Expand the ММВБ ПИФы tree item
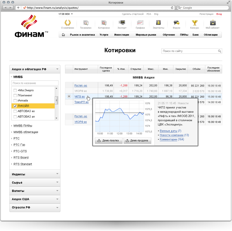This screenshot has height=231, width=232. point(23,126)
